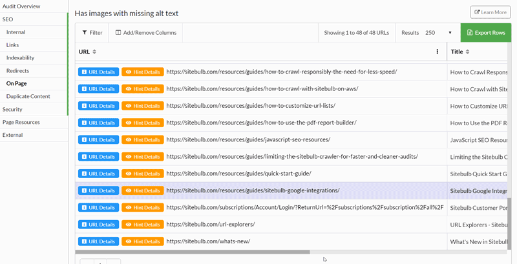Image resolution: width=517 pixels, height=264 pixels.
Task: Open Add/Remove Columns panel
Action: coord(145,32)
